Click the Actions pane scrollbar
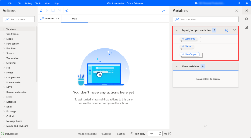The width and height of the screenshot is (251, 138). [37, 54]
